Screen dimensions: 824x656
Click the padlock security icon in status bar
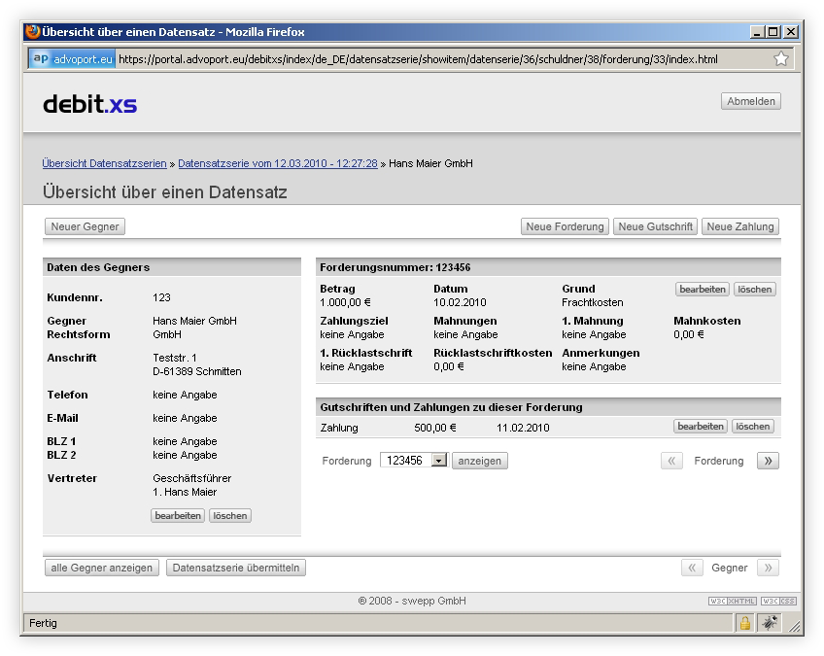pos(744,623)
